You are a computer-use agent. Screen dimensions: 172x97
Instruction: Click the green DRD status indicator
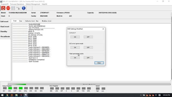coord(10,88)
